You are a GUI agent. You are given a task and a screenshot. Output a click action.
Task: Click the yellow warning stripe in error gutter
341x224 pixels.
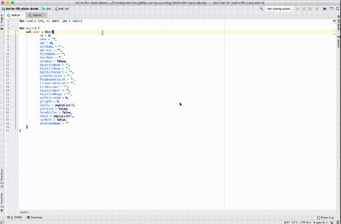coord(334,31)
